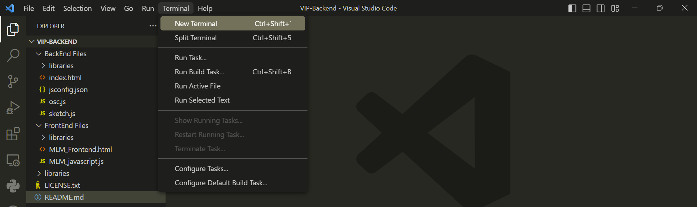Image resolution: width=697 pixels, height=207 pixels.
Task: Open the File menu
Action: [x=29, y=8]
